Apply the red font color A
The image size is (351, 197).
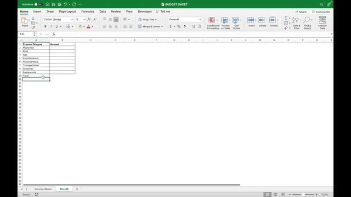point(88,27)
